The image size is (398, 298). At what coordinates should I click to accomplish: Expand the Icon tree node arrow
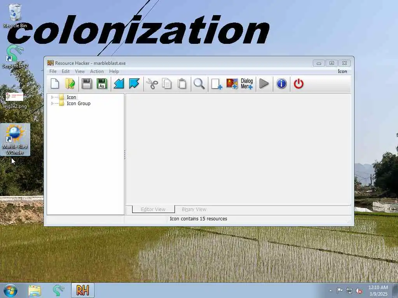52,97
